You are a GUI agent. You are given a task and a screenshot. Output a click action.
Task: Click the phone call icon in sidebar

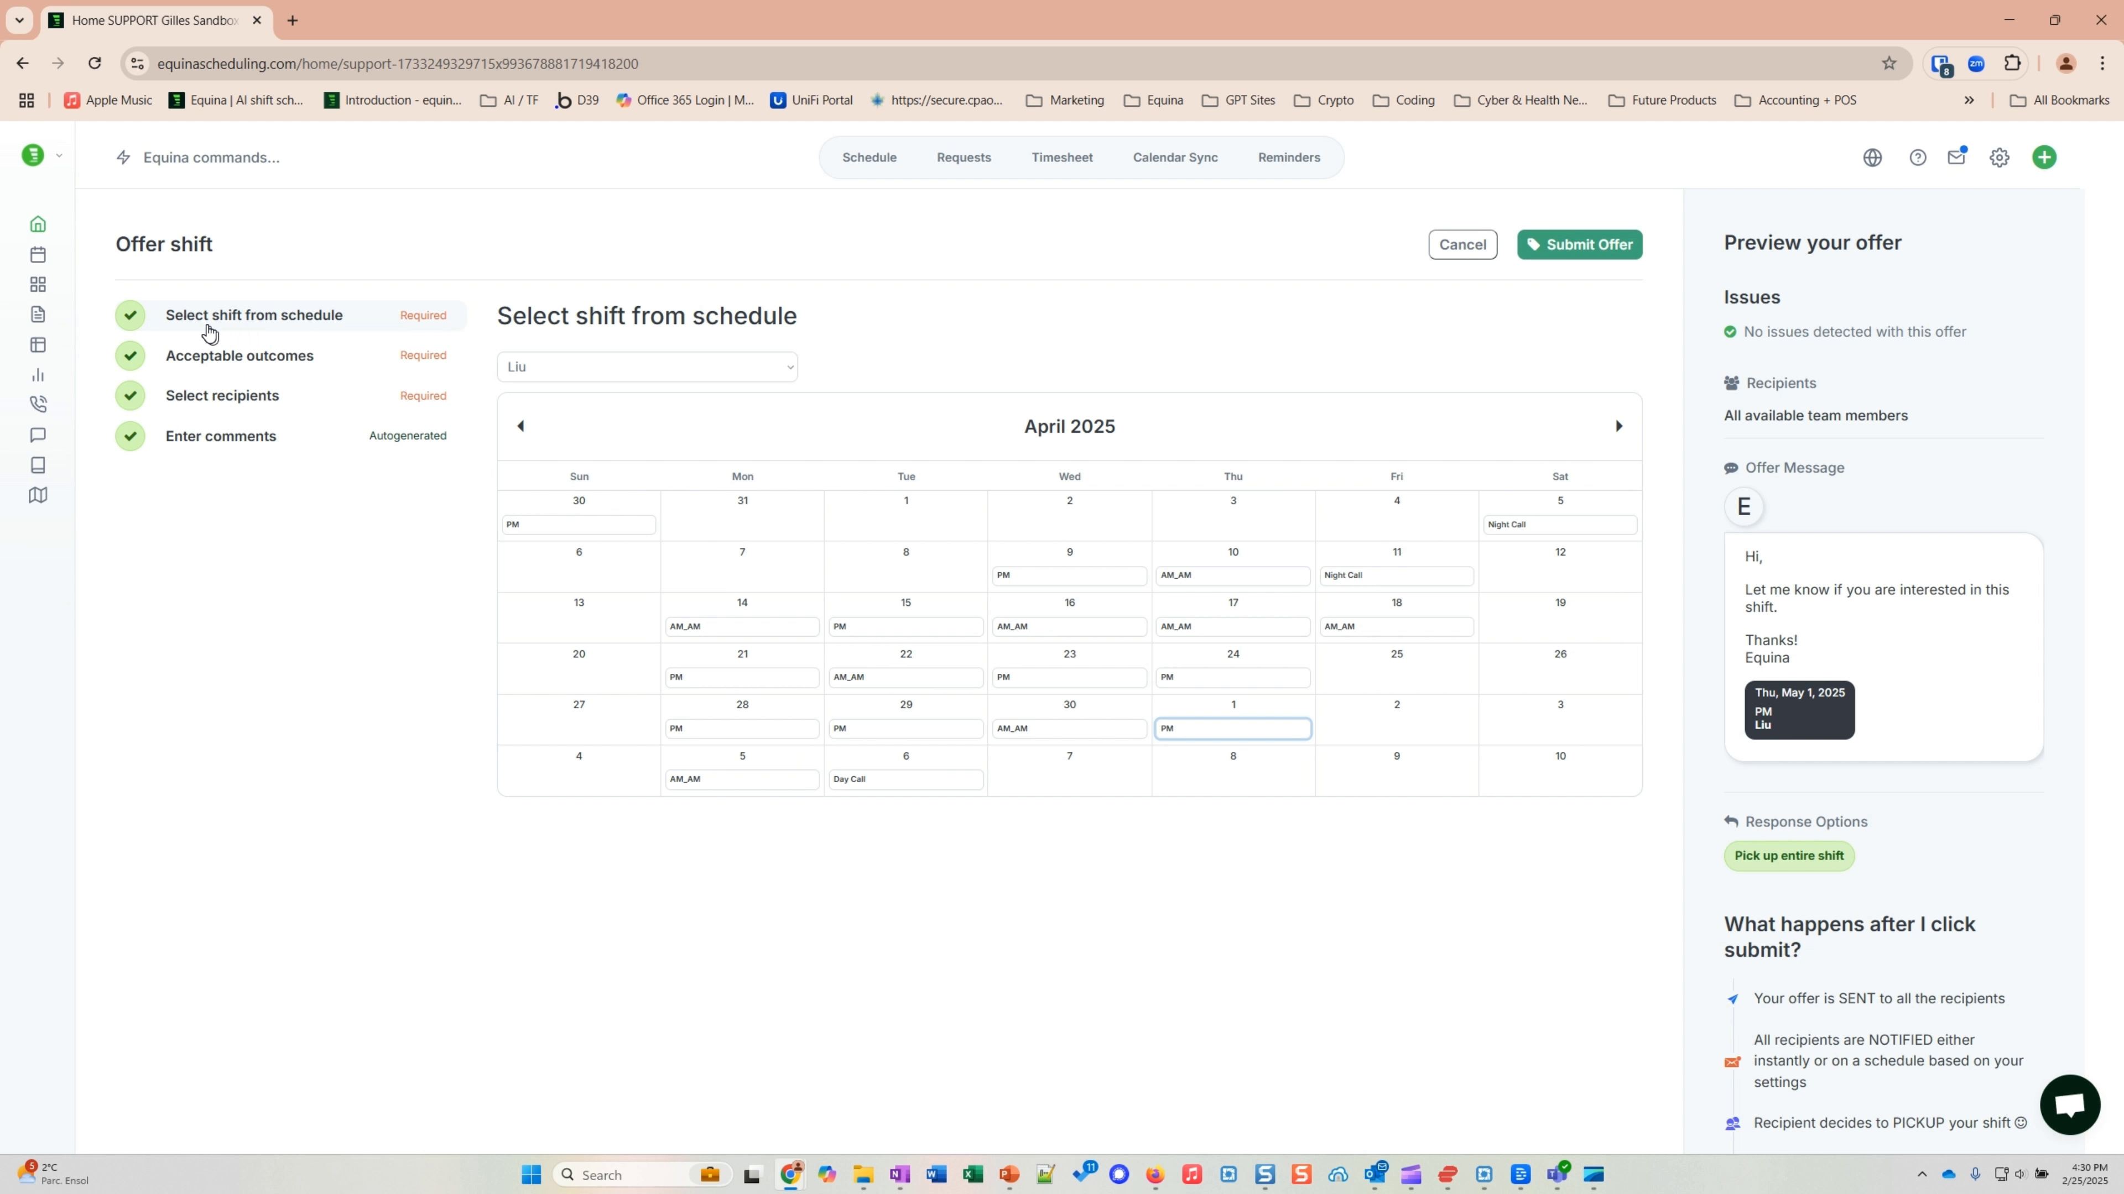[38, 404]
